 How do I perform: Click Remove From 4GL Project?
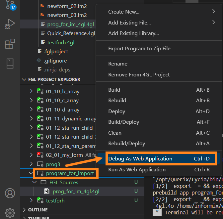139,75
